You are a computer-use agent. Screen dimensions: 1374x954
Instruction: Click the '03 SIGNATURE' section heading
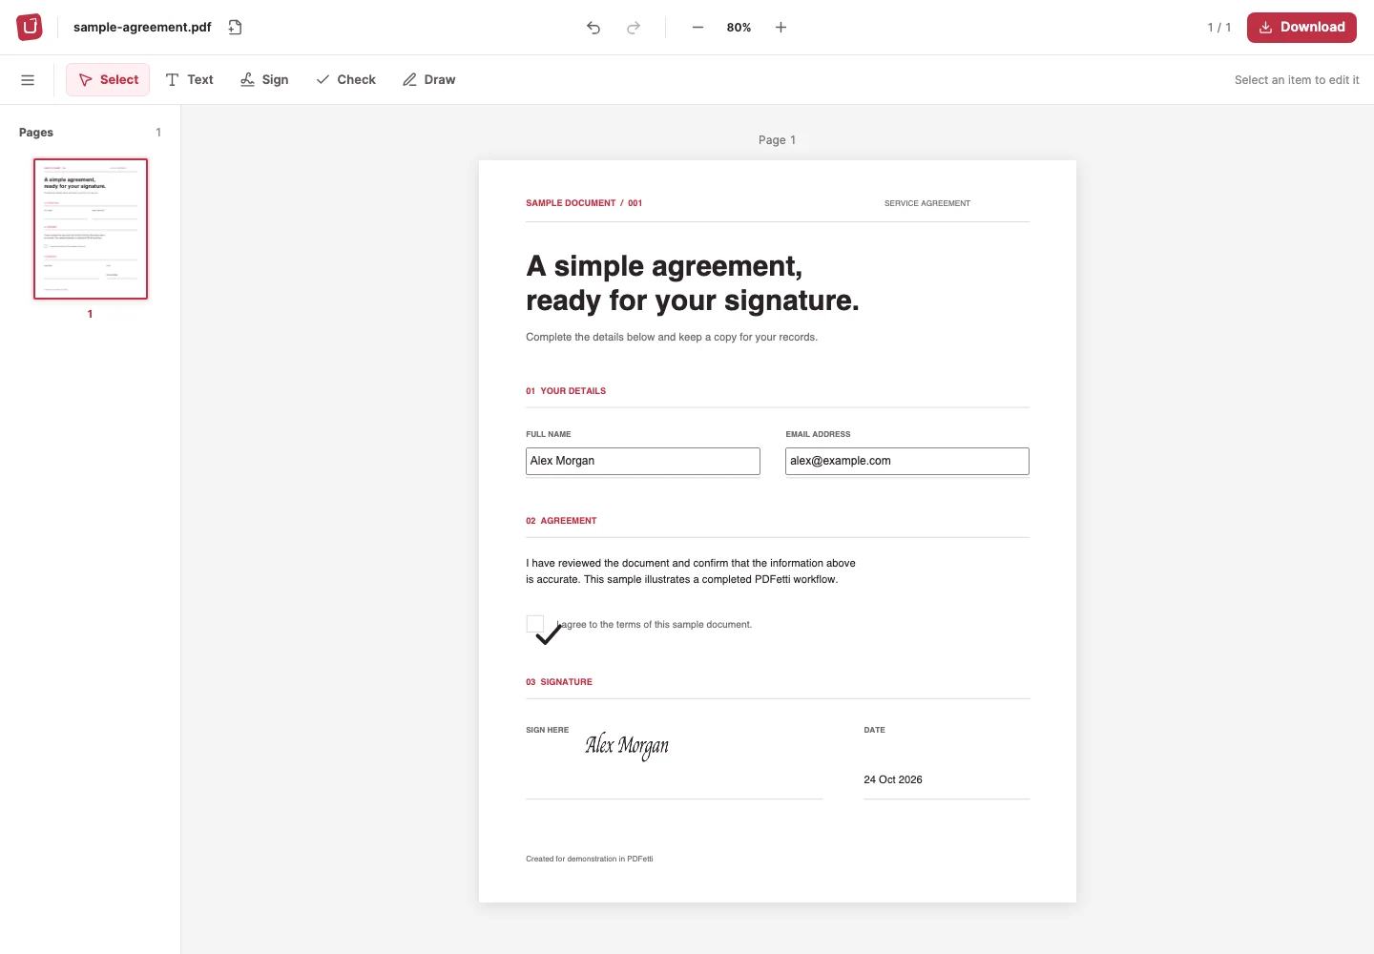pos(559,682)
